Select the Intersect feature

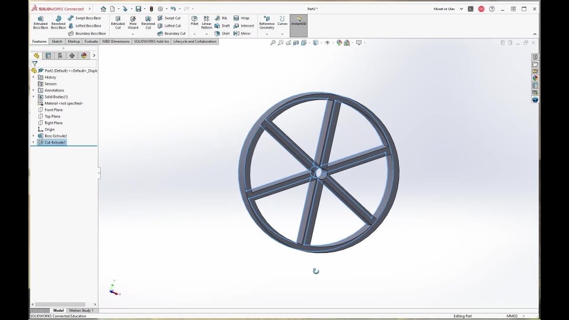click(244, 25)
